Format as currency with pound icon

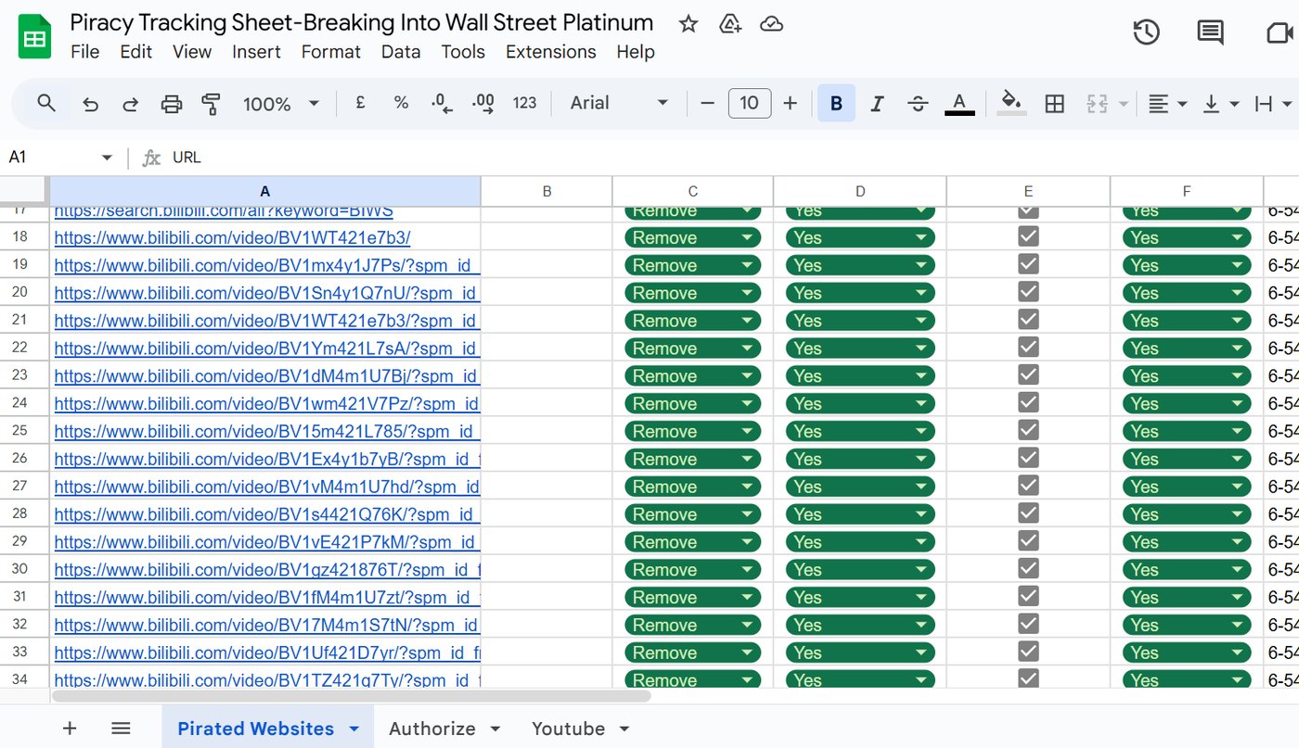pyautogui.click(x=360, y=103)
